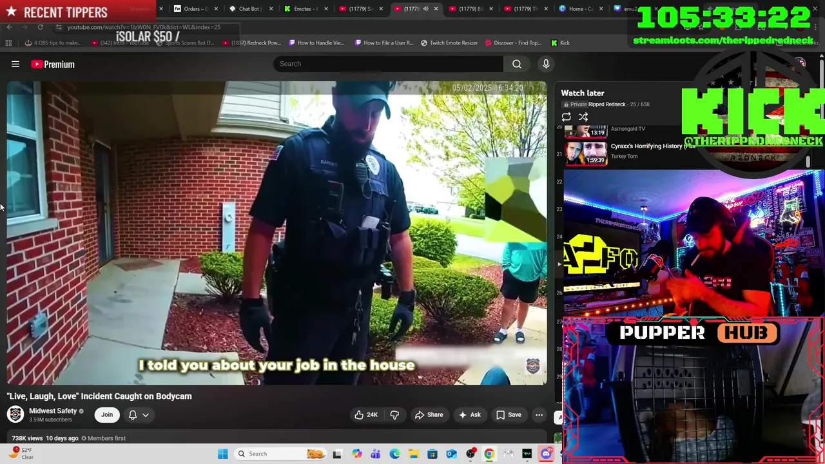The width and height of the screenshot is (825, 464).
Task: Click the video player to pause
Action: [277, 233]
